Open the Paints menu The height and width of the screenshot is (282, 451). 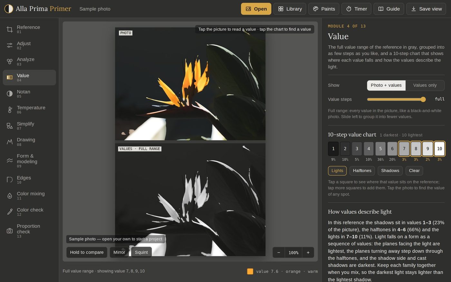click(x=324, y=9)
